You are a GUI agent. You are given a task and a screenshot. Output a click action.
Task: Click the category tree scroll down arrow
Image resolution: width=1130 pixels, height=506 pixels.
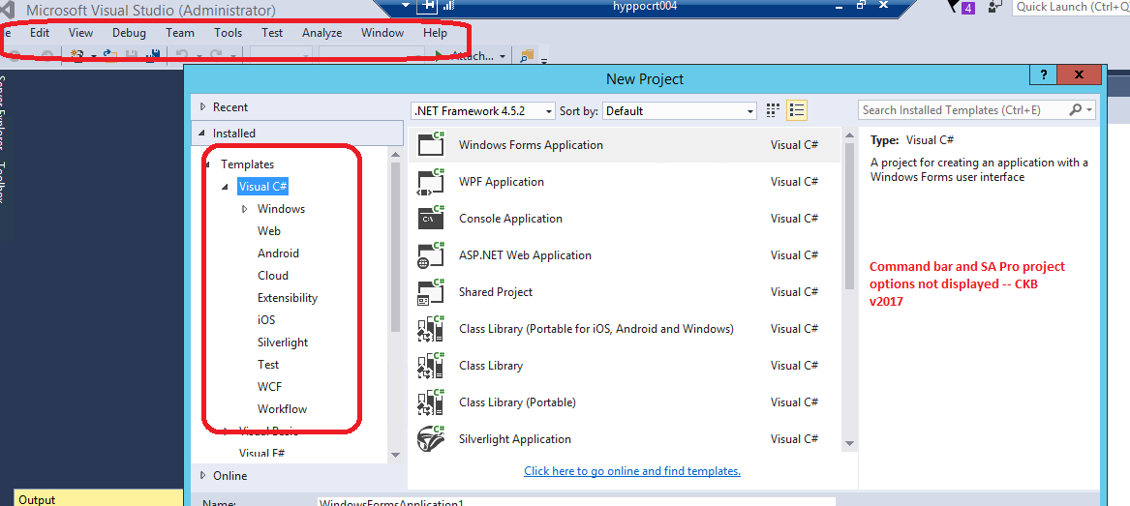pyautogui.click(x=395, y=454)
